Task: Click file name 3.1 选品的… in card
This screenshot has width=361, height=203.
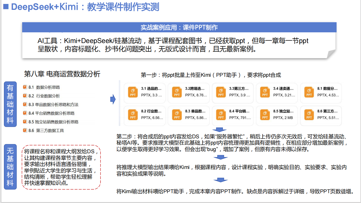Action: pos(152,89)
